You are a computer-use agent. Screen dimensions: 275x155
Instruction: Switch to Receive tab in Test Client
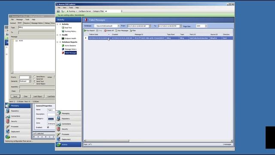pyautogui.click(x=27, y=23)
